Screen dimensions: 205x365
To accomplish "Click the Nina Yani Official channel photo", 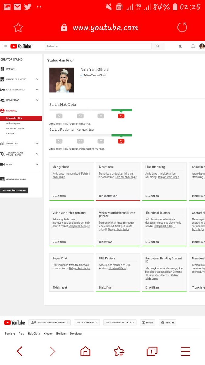I will point(62,80).
